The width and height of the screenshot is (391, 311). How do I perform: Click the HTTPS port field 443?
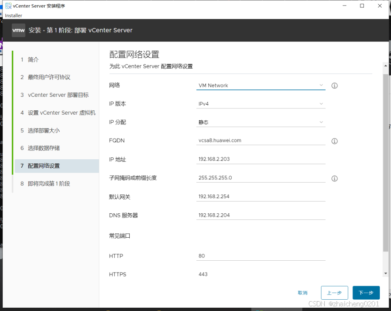[x=260, y=274]
